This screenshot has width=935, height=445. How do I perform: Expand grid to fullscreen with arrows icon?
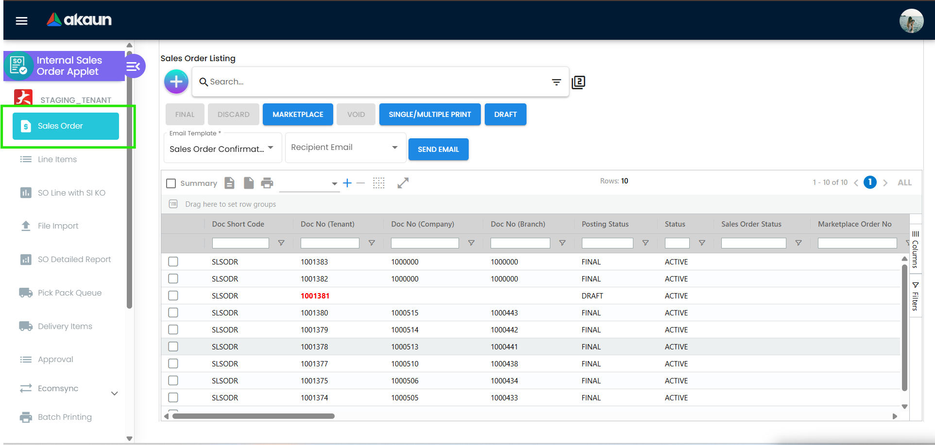click(x=403, y=183)
